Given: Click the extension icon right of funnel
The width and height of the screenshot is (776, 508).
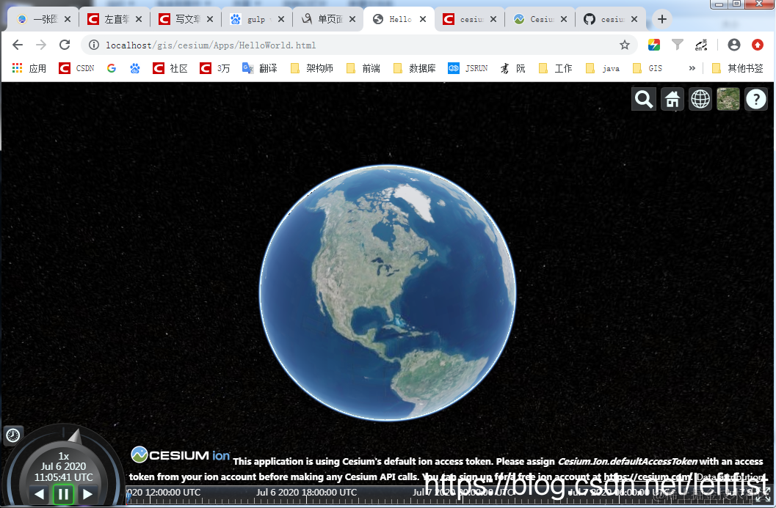Looking at the screenshot, I should (x=701, y=45).
